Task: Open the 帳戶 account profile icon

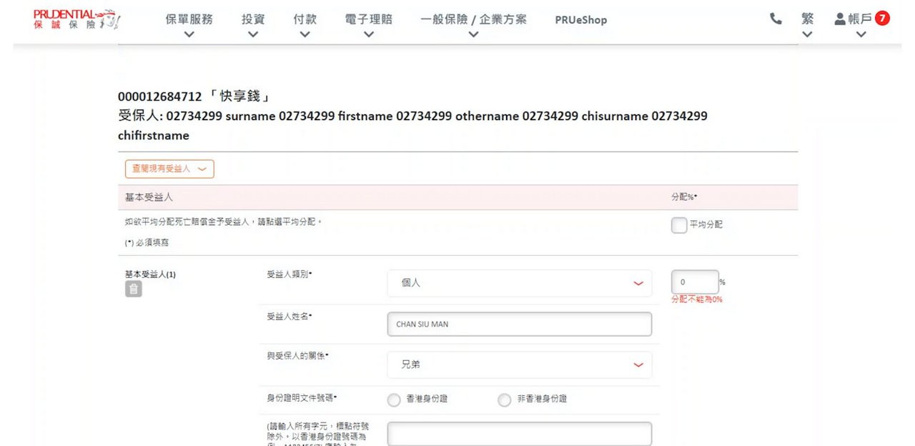Action: point(840,19)
